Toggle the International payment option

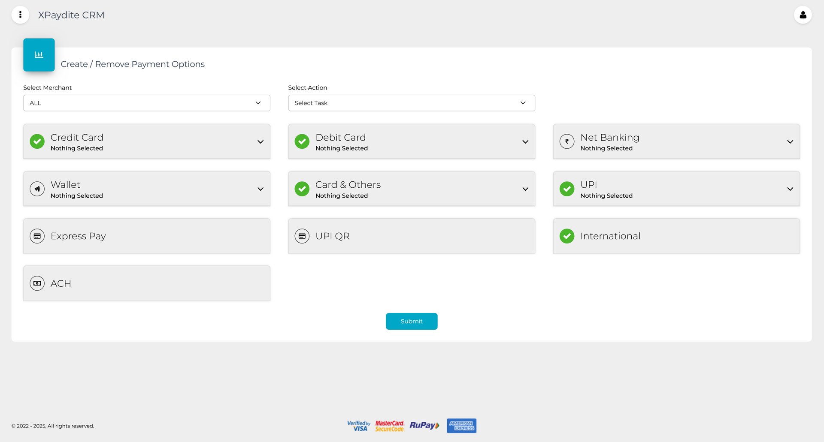tap(566, 236)
